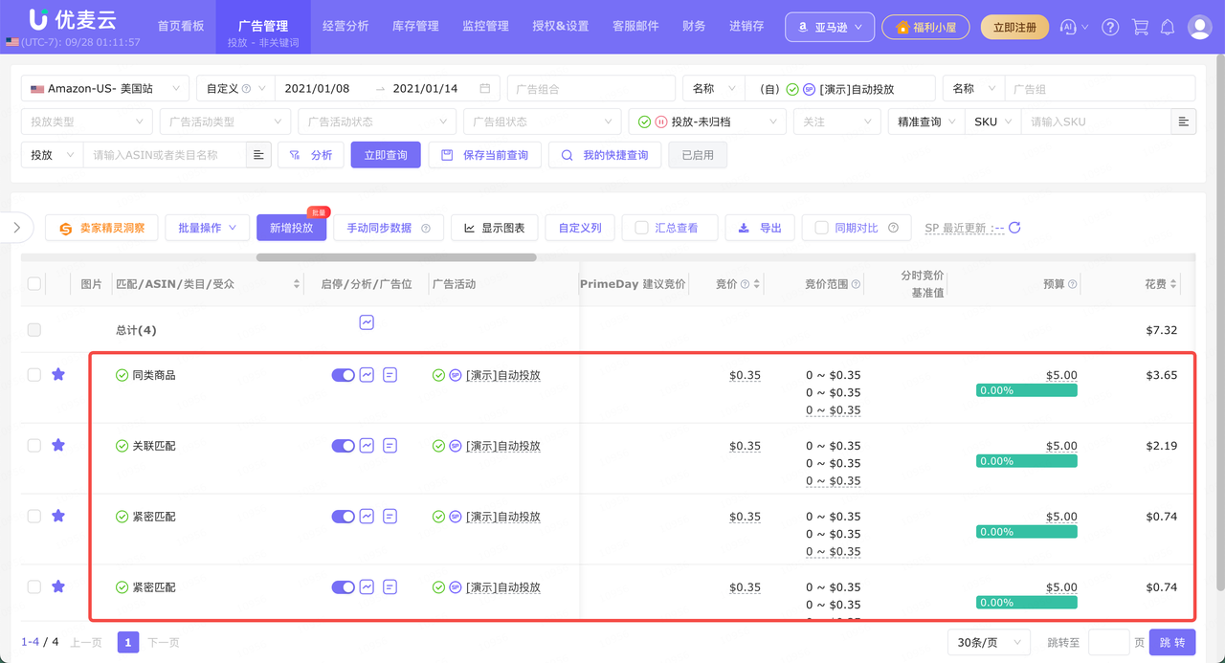Open the 广告活动状态 dropdown

[377, 122]
